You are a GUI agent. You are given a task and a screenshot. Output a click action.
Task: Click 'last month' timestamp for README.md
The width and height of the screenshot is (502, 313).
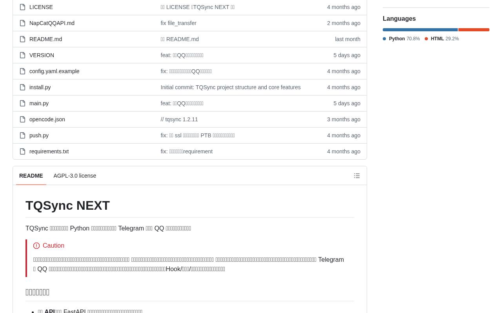(347, 39)
